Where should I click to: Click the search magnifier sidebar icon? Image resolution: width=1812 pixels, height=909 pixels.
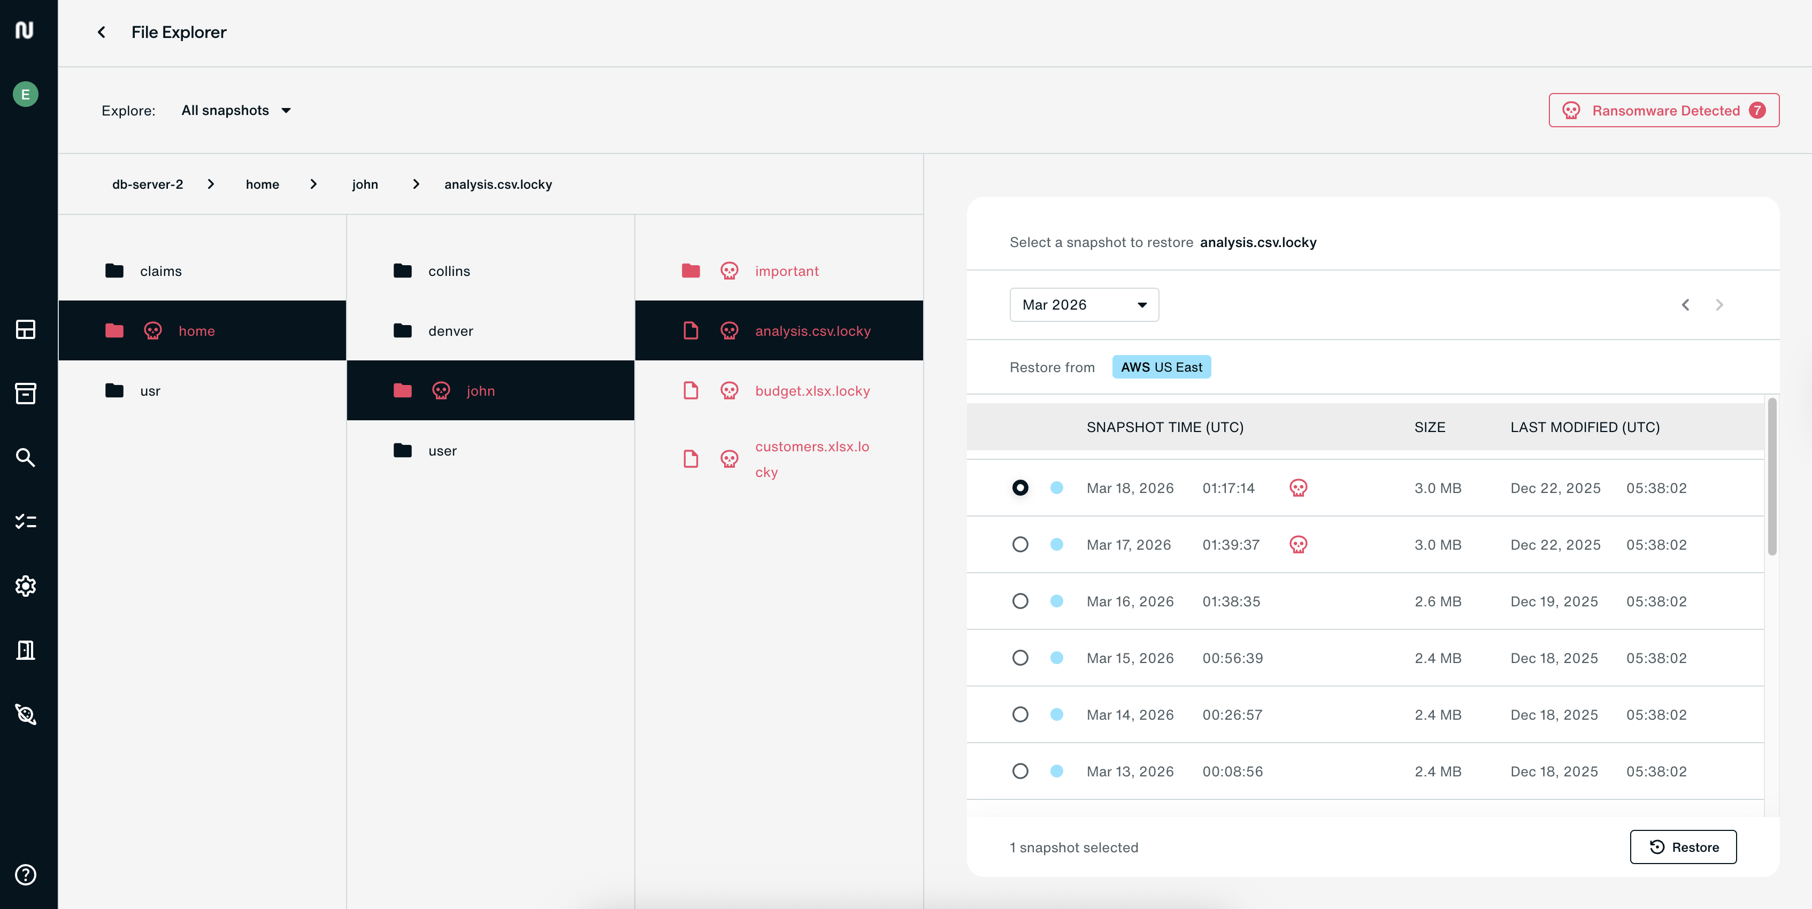25,458
